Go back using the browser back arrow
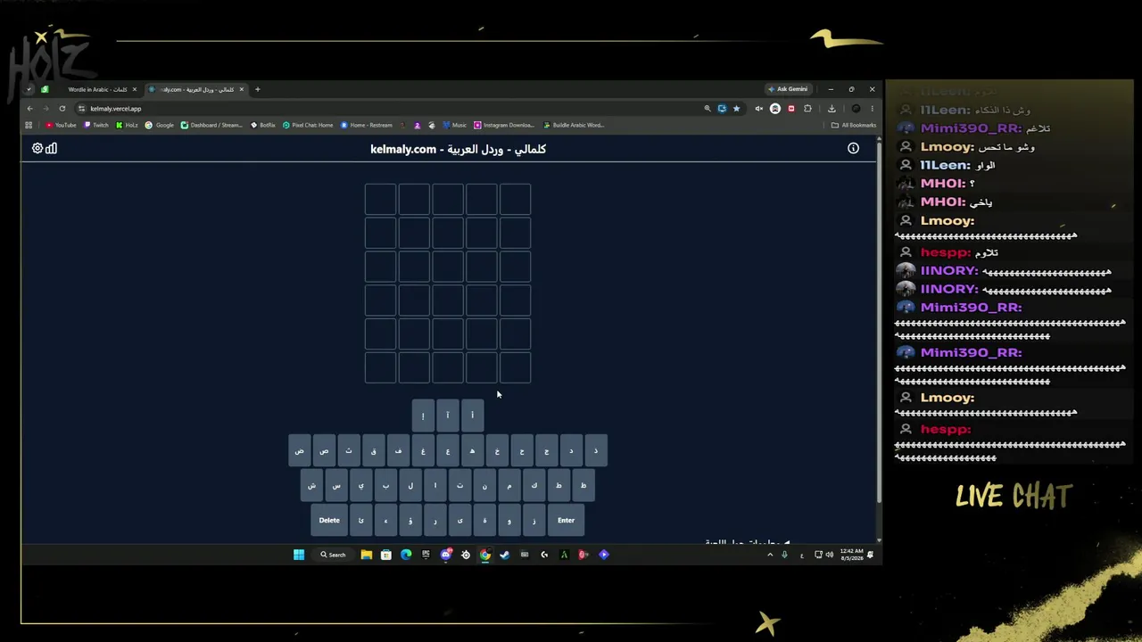1142x642 pixels. click(x=29, y=109)
